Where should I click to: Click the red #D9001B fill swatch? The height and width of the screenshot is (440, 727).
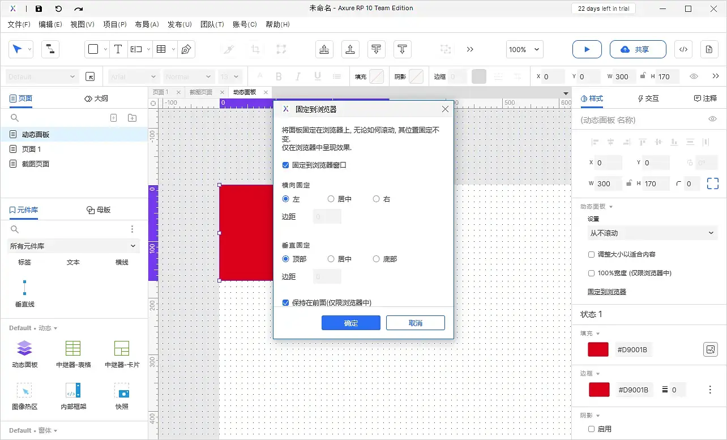[x=598, y=349]
